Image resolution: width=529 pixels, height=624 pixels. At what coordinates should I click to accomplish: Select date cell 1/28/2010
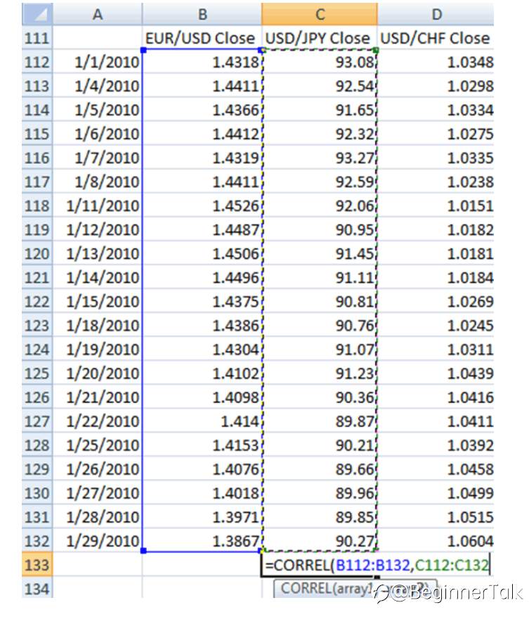[x=98, y=516]
